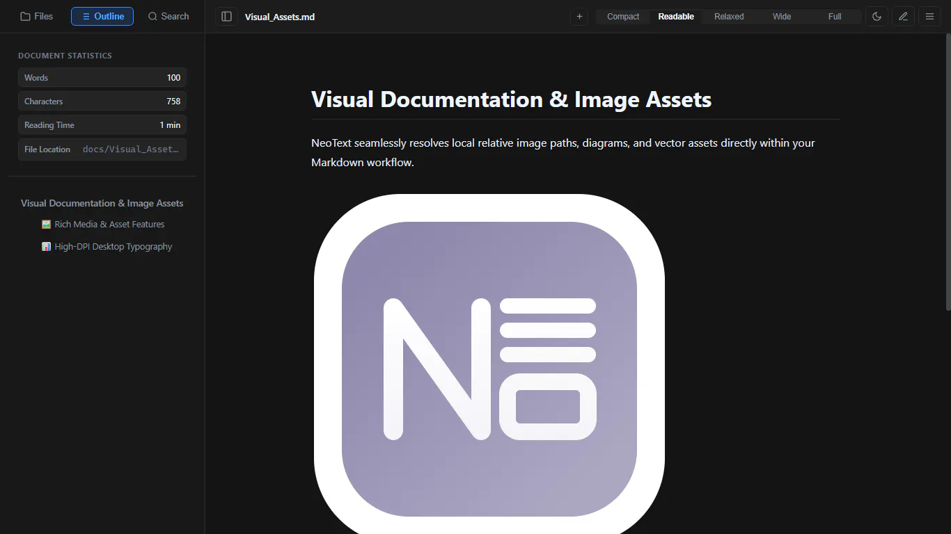Click the Visual_Assets.md file title

pyautogui.click(x=280, y=17)
